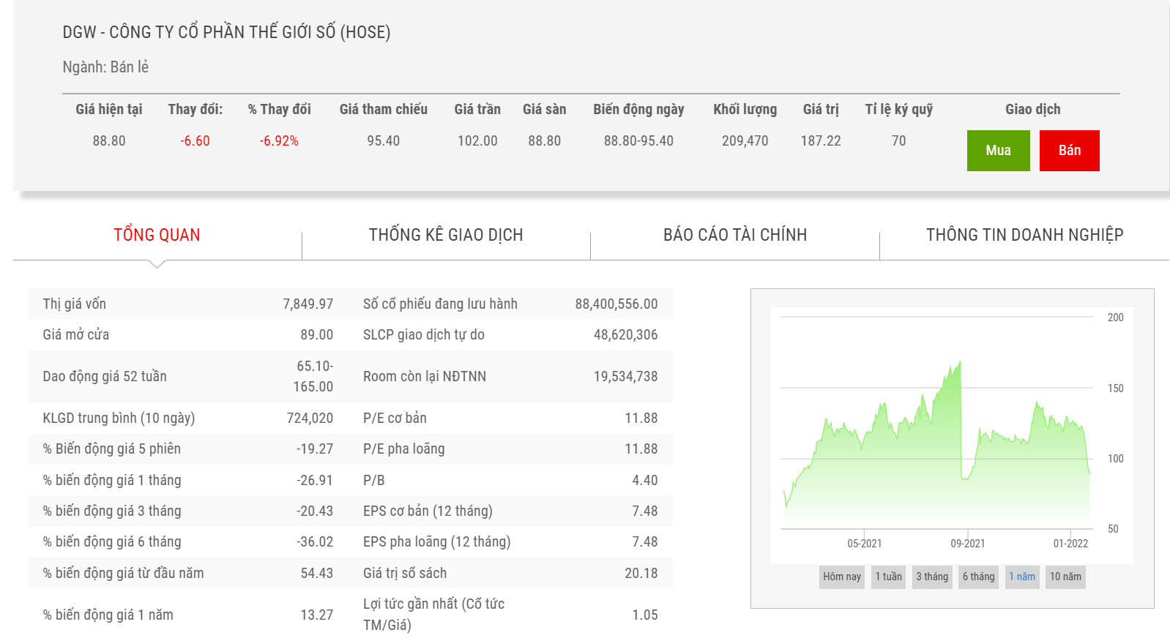Click the EPS pha loãng (12 tháng) label
This screenshot has height=638, width=1170.
437,542
